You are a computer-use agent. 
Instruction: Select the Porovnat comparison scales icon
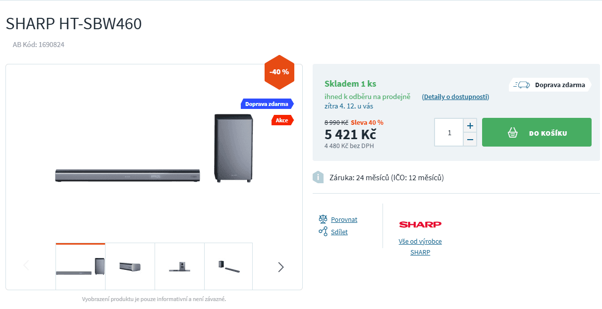pyautogui.click(x=323, y=219)
